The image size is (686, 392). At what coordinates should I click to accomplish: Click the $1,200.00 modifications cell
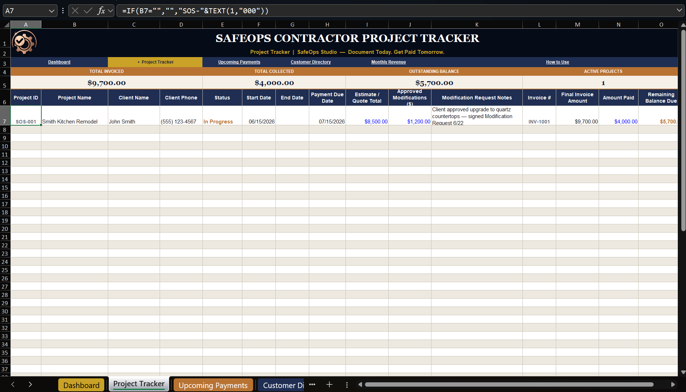point(410,116)
